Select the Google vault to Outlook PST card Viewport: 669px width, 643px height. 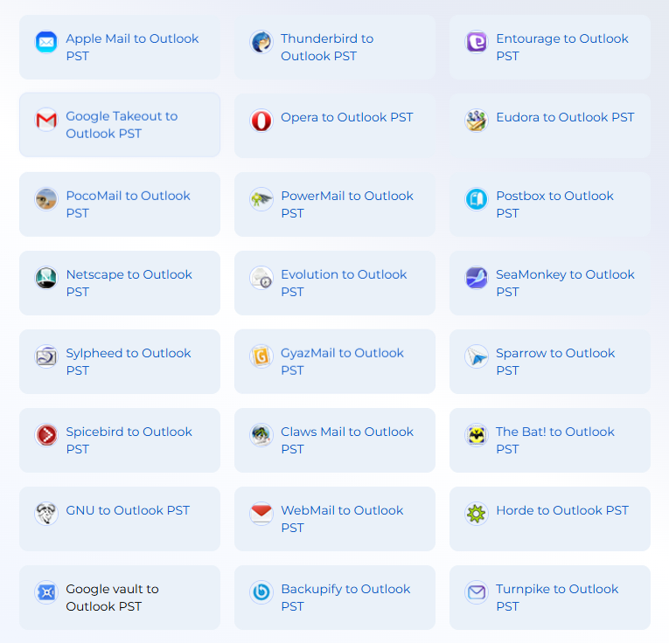click(x=120, y=598)
